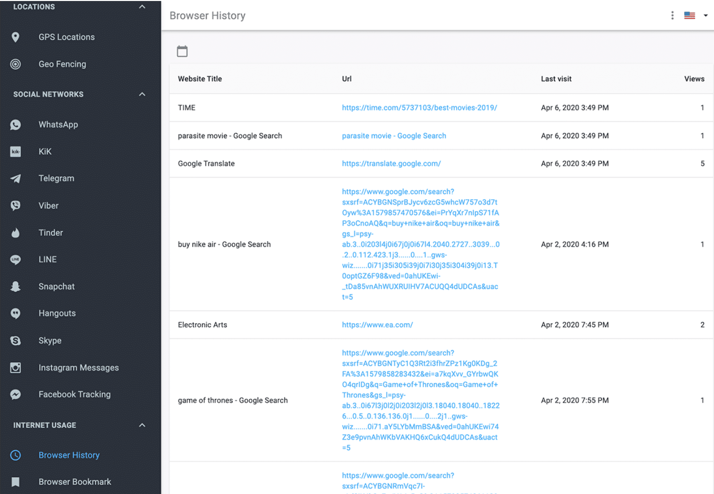
Task: Click the US flag language icon
Action: (690, 15)
